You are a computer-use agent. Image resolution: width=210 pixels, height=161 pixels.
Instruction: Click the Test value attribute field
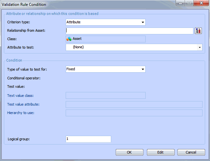(x=134, y=104)
